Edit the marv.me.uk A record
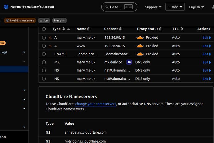The height and width of the screenshot is (143, 214). point(207,38)
